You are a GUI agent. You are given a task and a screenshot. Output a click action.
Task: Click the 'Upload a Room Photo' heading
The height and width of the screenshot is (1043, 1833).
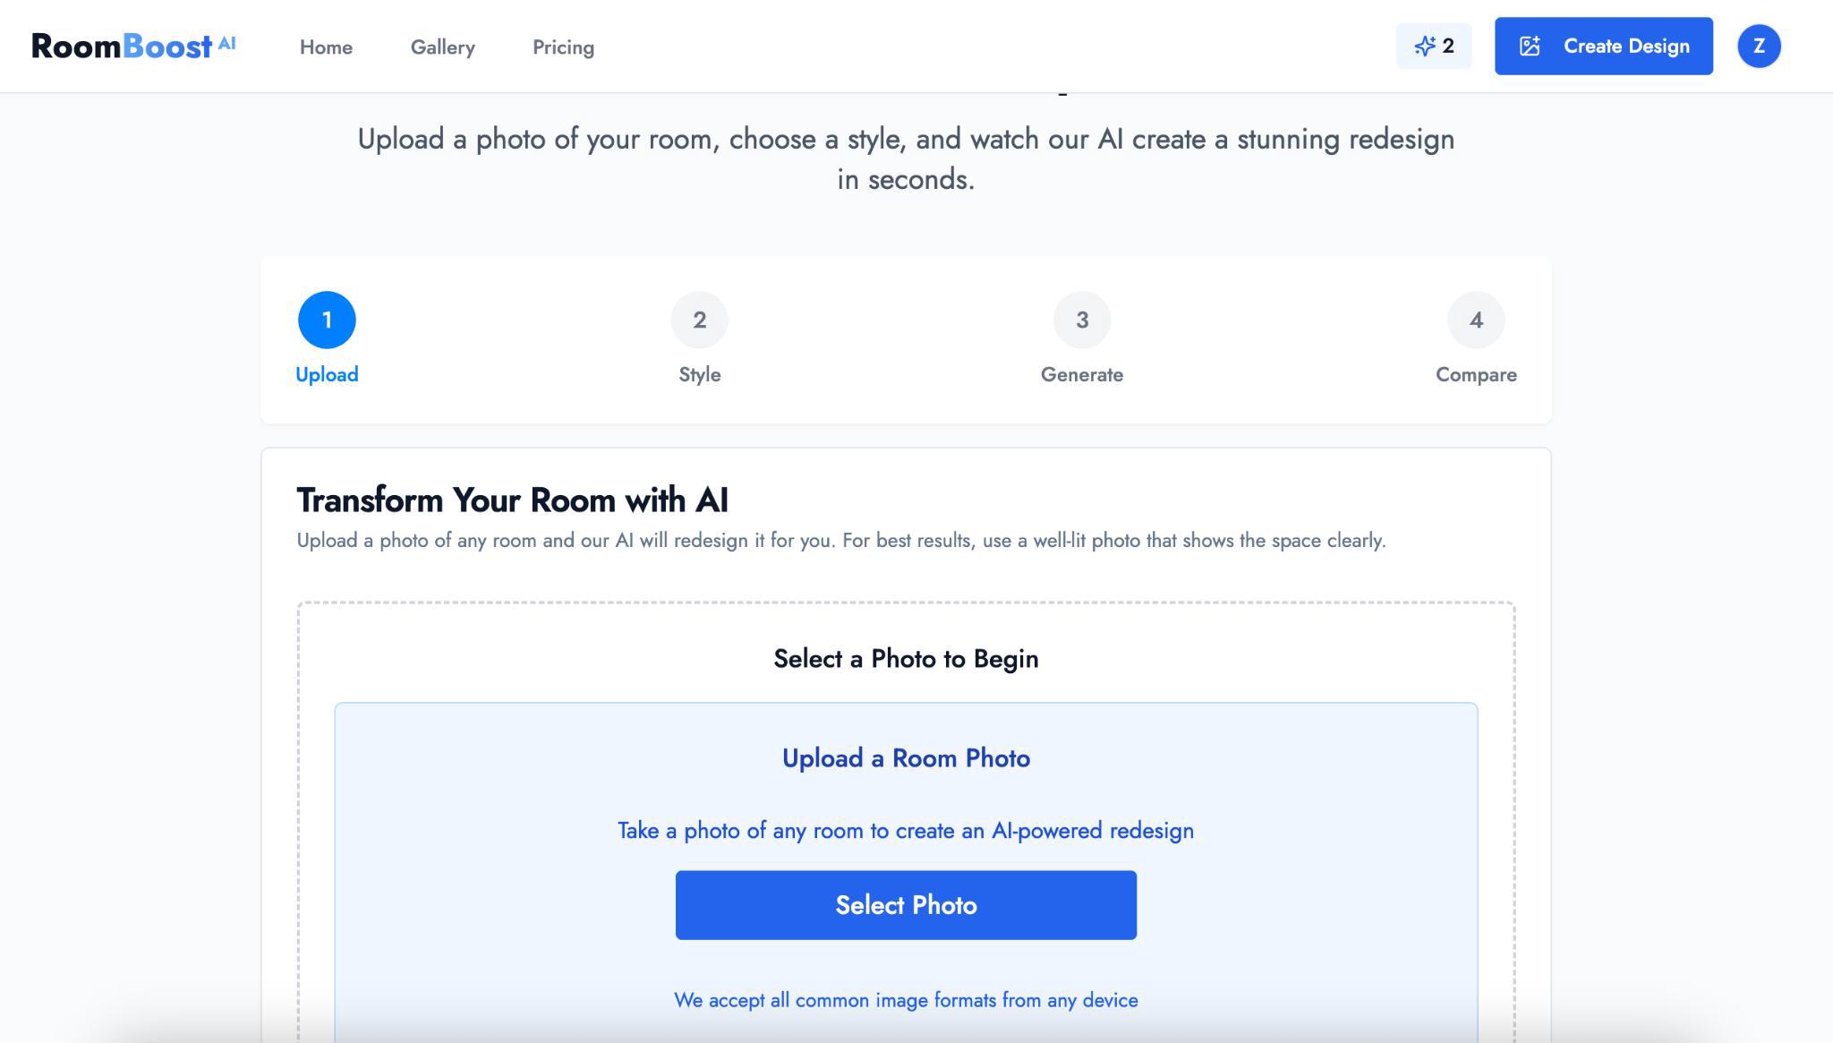point(906,758)
